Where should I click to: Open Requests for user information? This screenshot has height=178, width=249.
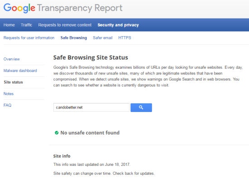click(29, 38)
